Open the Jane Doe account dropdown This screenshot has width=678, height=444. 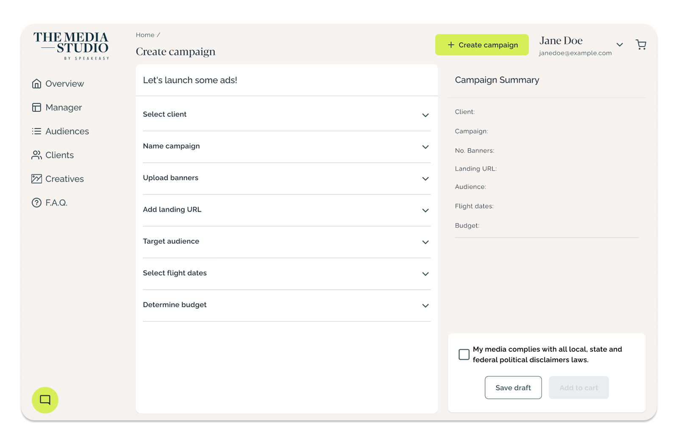(620, 44)
